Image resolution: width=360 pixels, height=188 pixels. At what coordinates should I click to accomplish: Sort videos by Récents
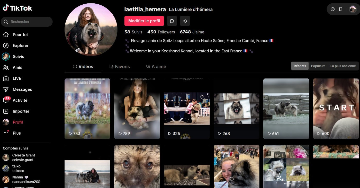click(300, 66)
